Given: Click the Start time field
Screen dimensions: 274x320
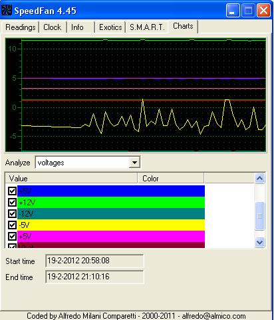Looking at the screenshot, I should 94,261.
